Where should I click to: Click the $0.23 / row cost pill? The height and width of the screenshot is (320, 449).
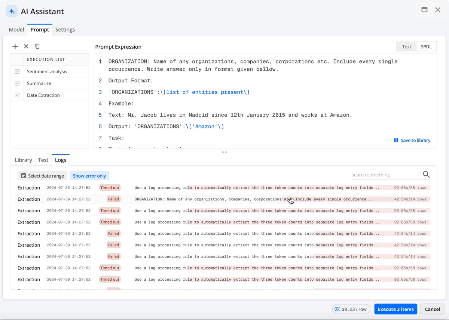tap(351, 309)
